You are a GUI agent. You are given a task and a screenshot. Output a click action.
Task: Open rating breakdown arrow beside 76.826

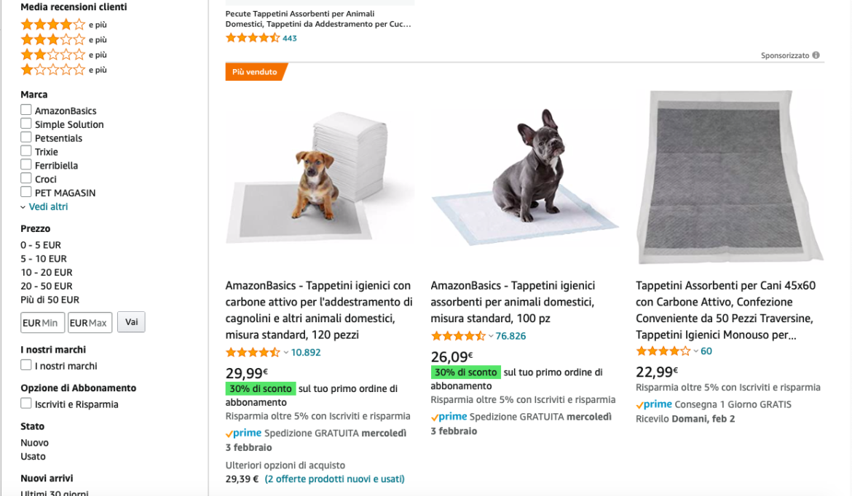coord(491,336)
